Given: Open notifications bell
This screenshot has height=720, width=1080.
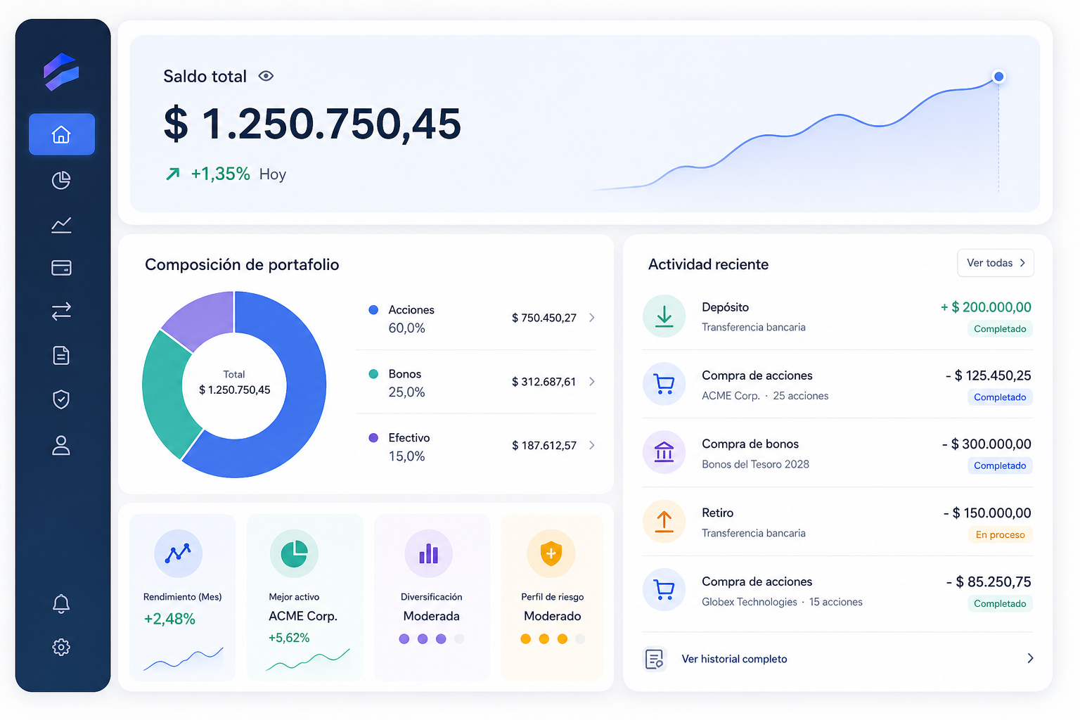Looking at the screenshot, I should 61,604.
